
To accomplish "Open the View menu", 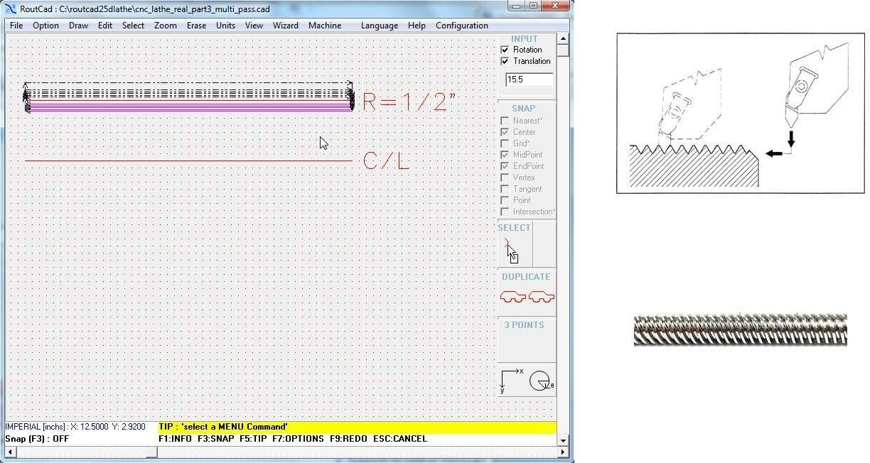I will (254, 26).
